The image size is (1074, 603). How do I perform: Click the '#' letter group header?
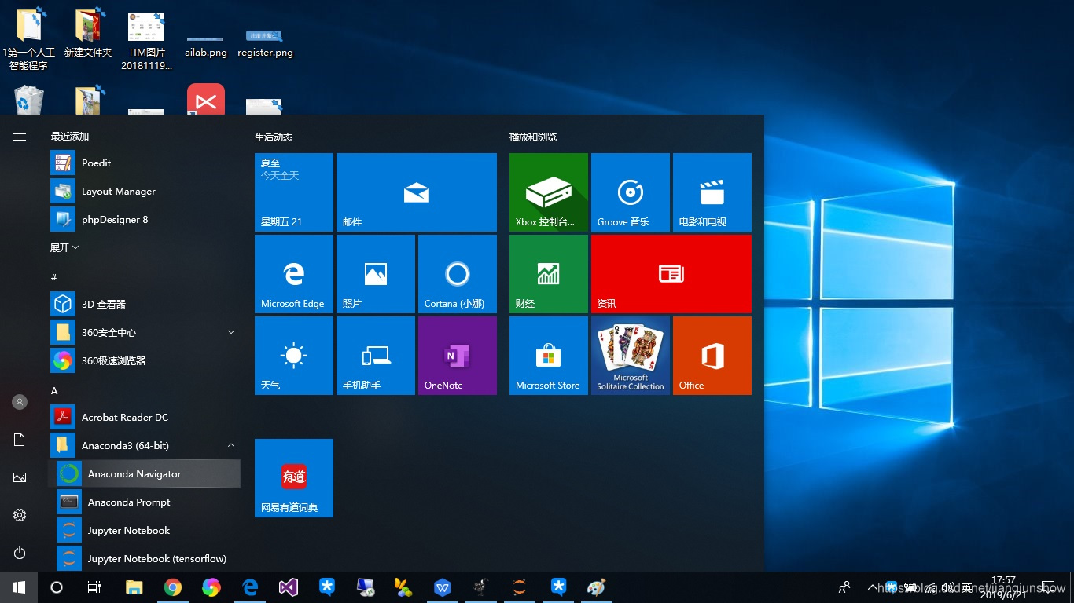(x=53, y=277)
